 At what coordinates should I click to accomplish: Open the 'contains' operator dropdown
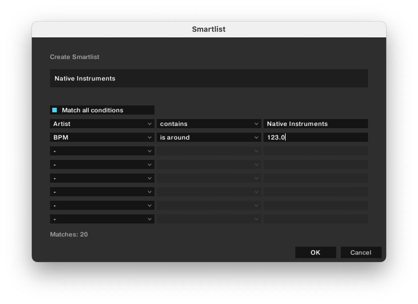(x=209, y=124)
